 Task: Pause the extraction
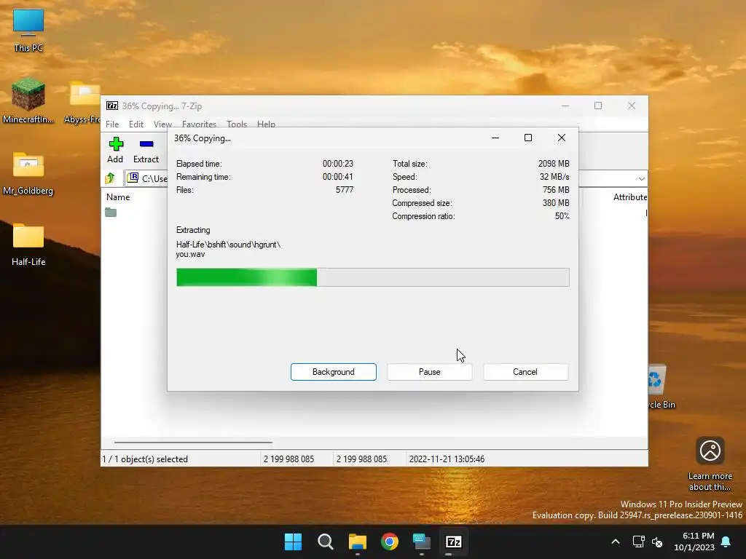430,372
